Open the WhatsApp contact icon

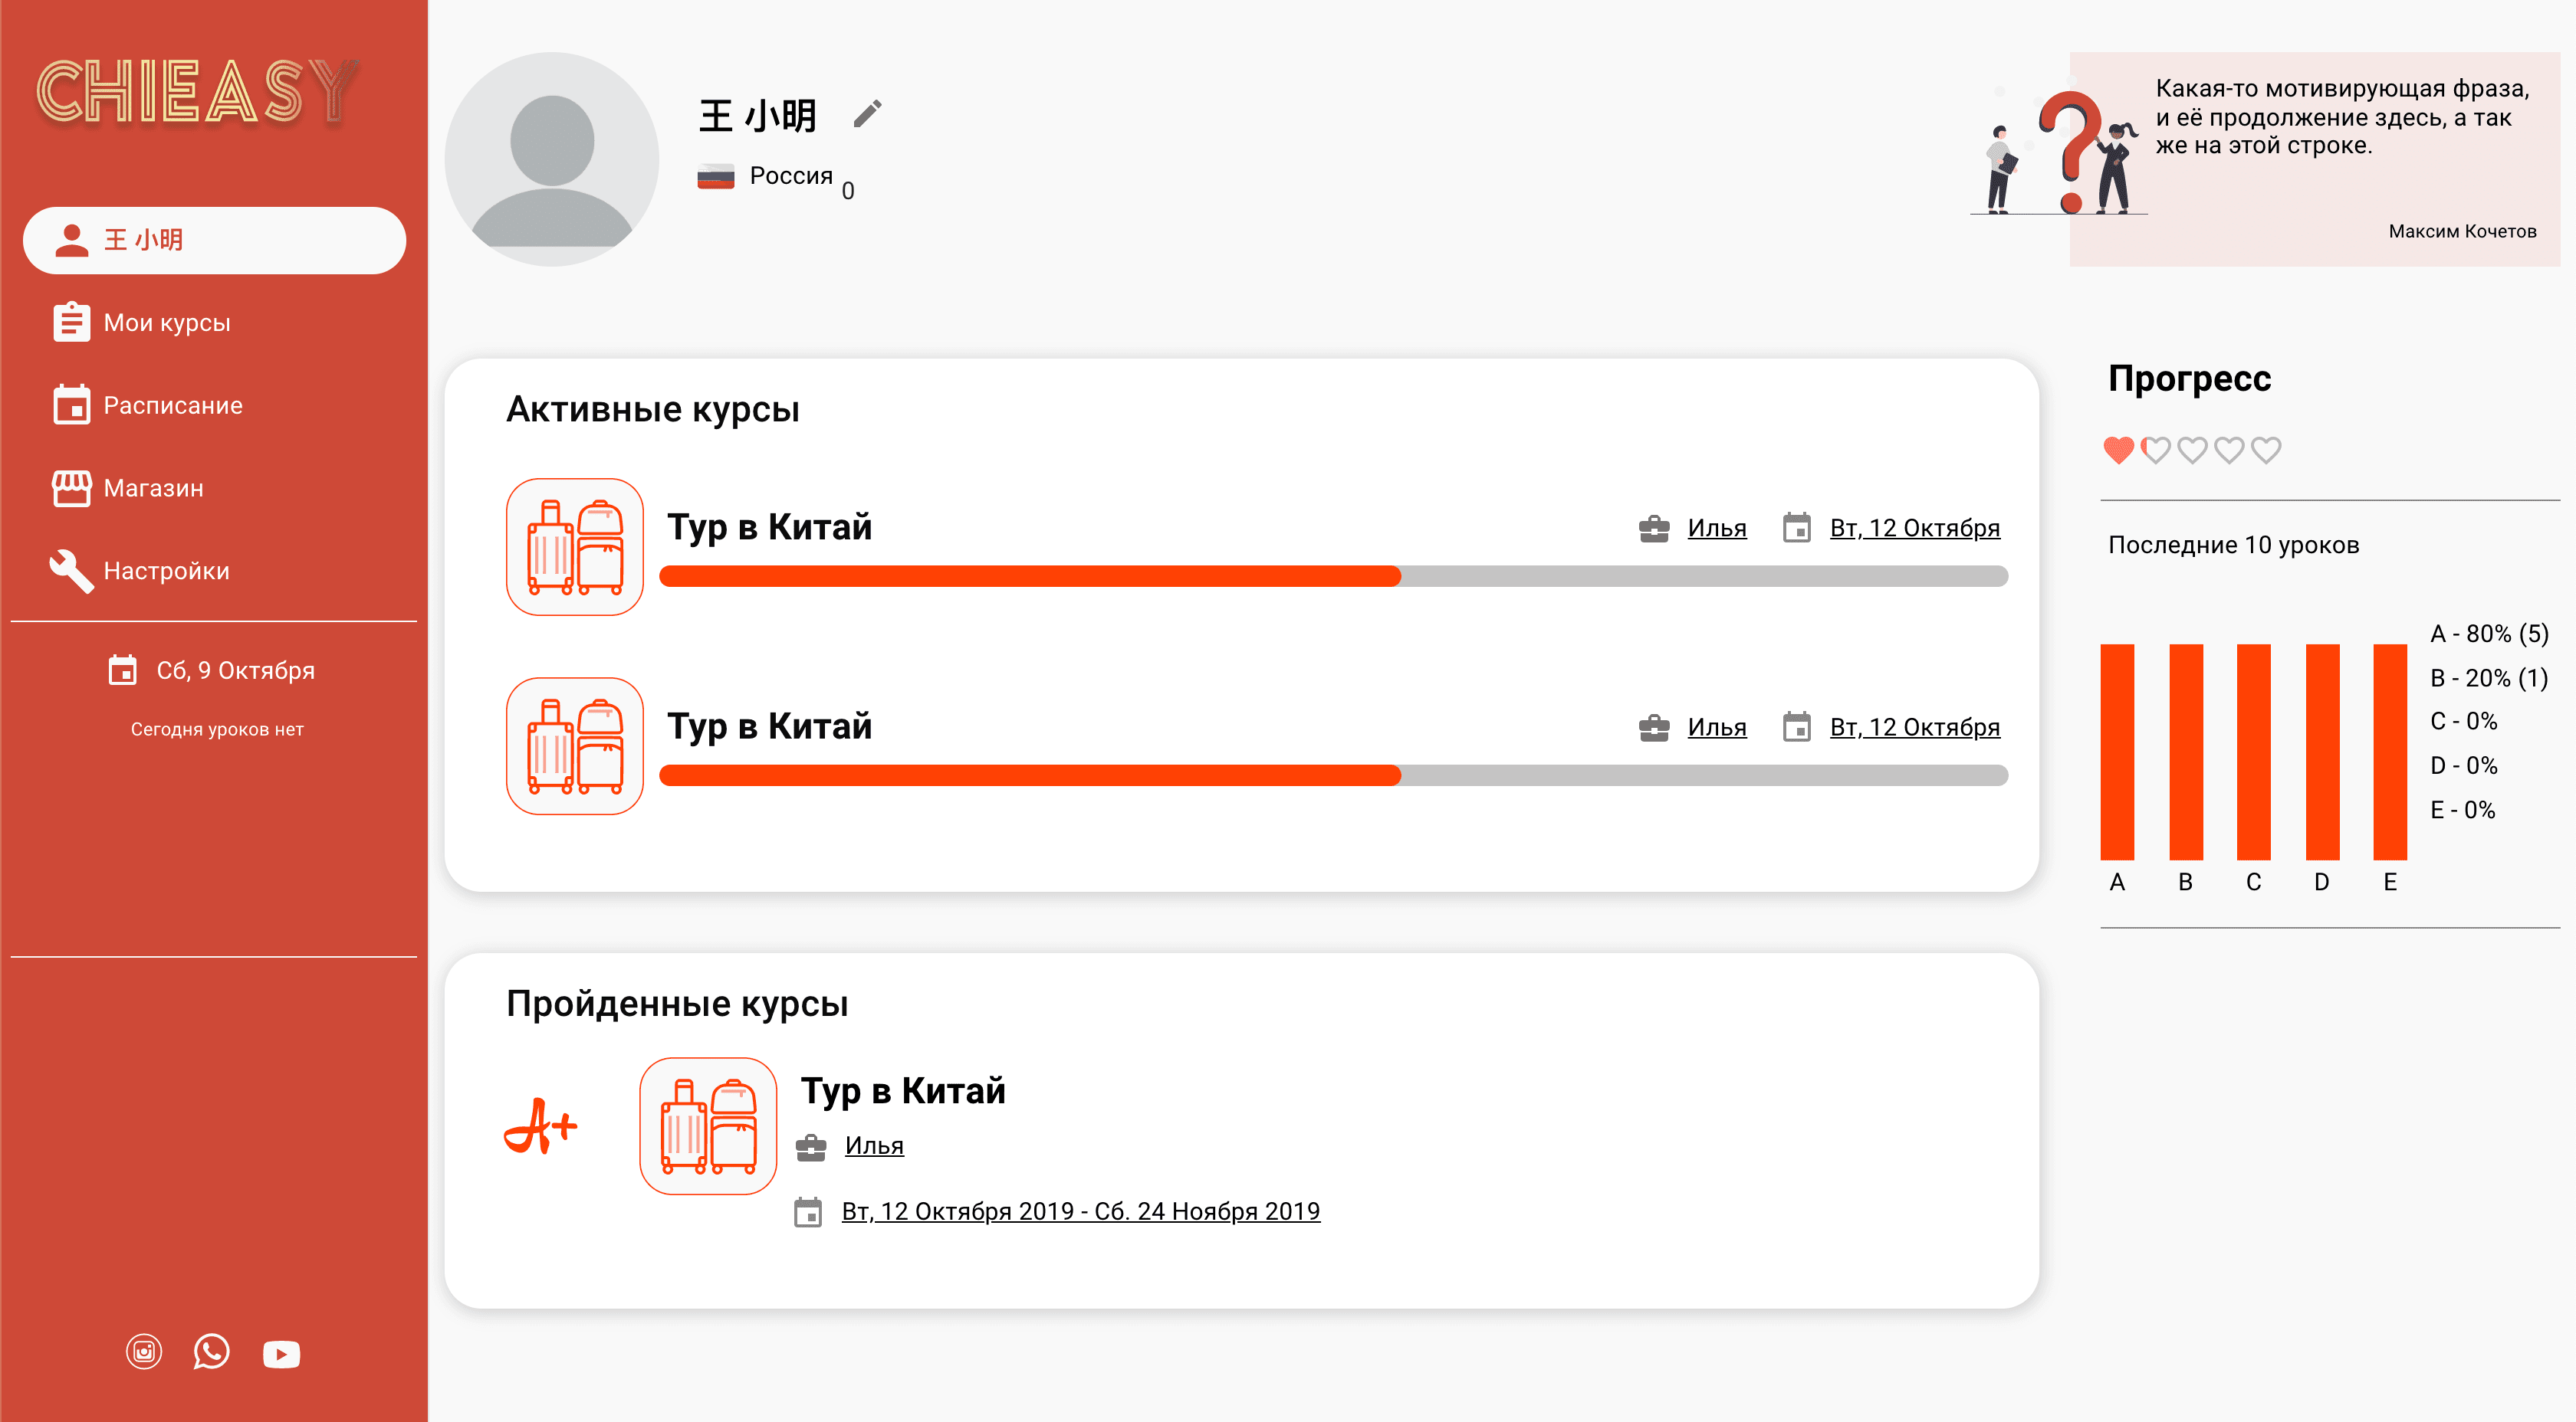211,1352
